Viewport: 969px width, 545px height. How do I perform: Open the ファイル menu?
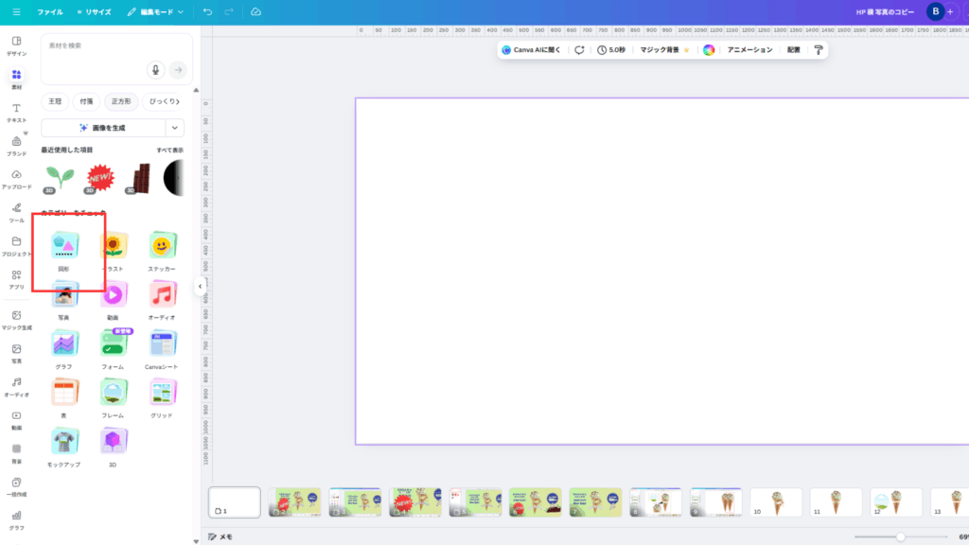tap(50, 12)
